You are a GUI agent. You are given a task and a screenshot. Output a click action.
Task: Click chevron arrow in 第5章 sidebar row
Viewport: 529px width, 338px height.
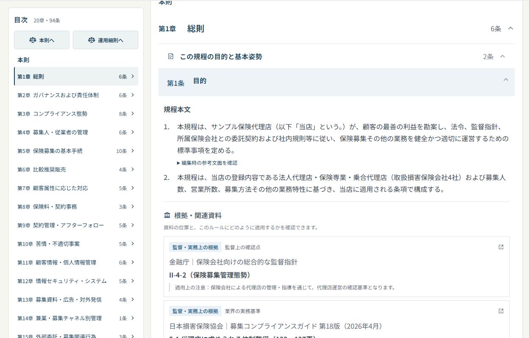[x=132, y=151]
